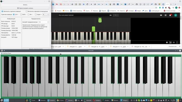Viewport: 182px width, 102px height.
Task: Switch to Dolphin in the taskbar
Action: point(51,100)
